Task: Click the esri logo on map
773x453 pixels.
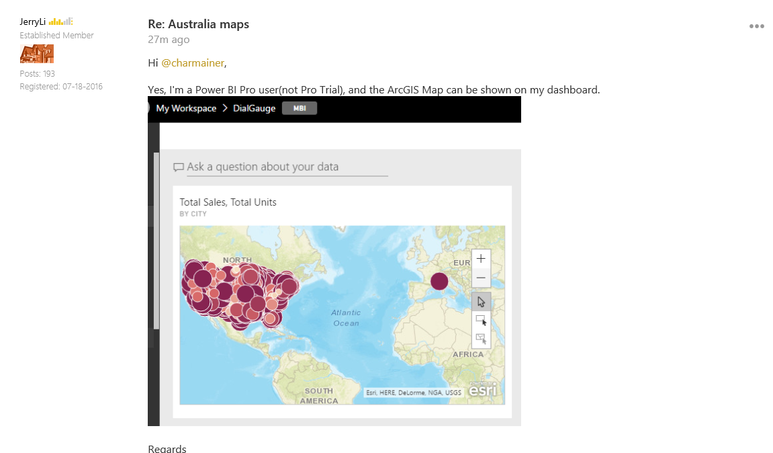Action: (x=482, y=389)
